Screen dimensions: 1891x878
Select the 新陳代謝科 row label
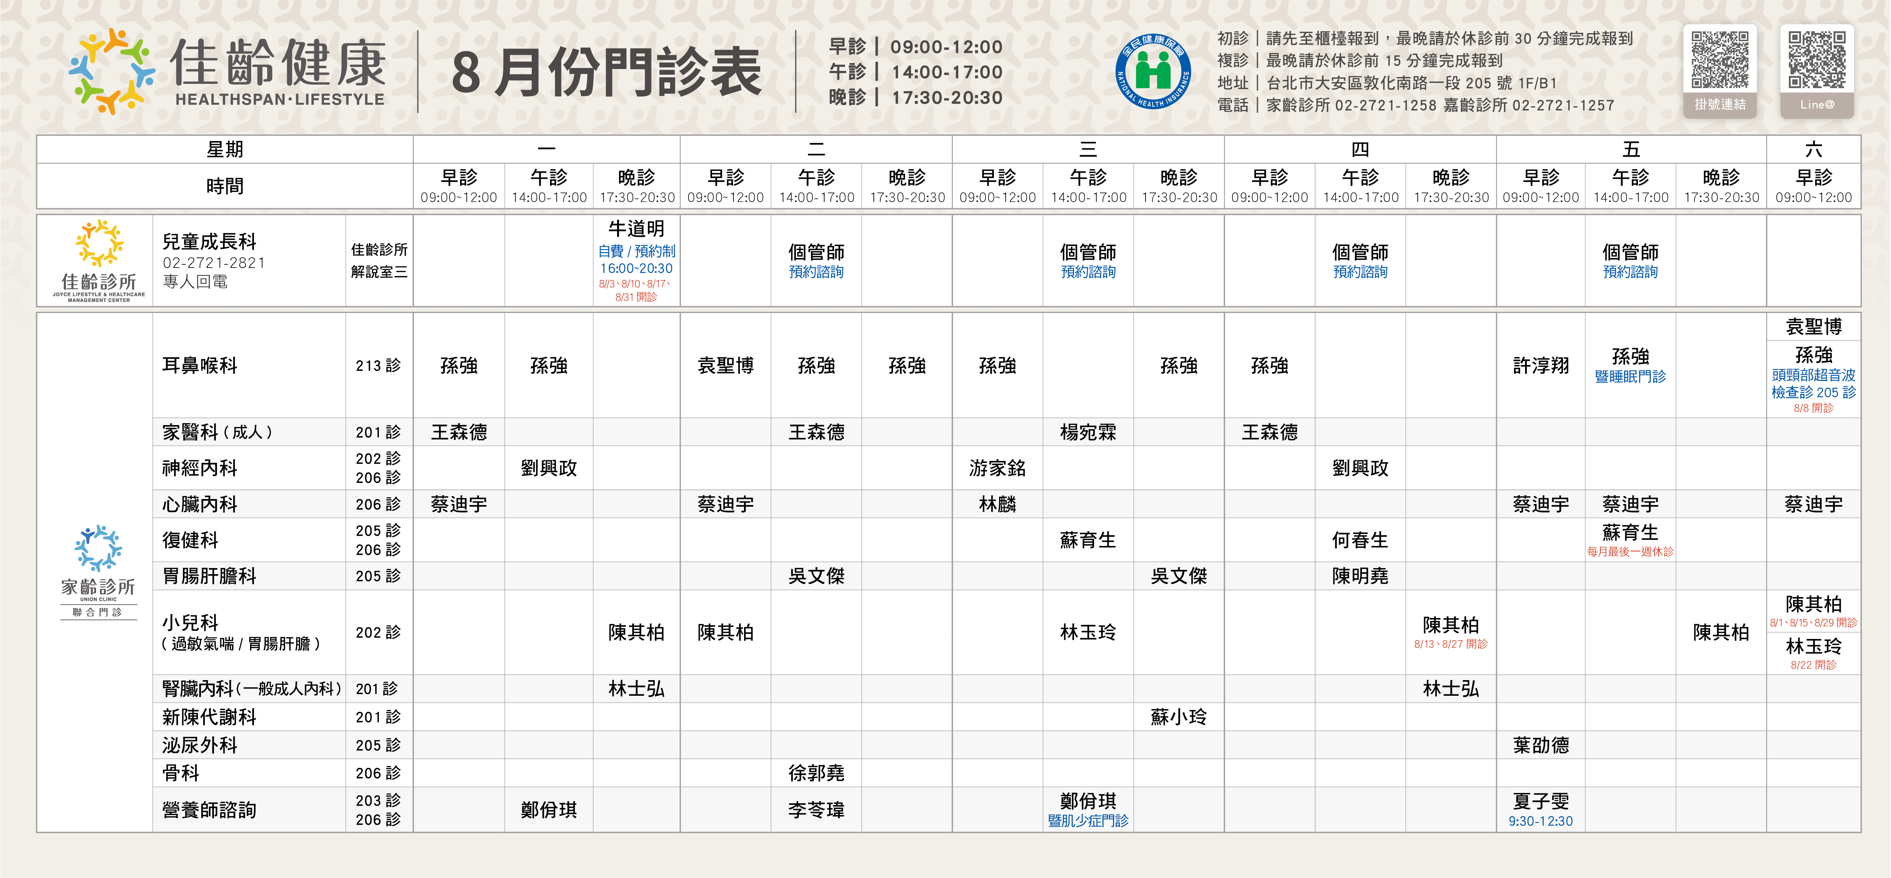pyautogui.click(x=209, y=717)
